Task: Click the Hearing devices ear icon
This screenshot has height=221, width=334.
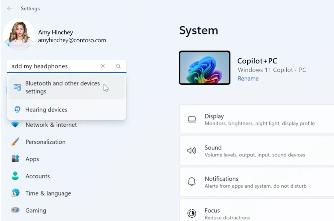Action: pyautogui.click(x=17, y=110)
